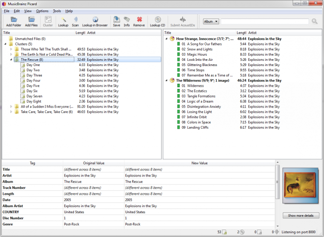Open the Tools menu

(57, 11)
